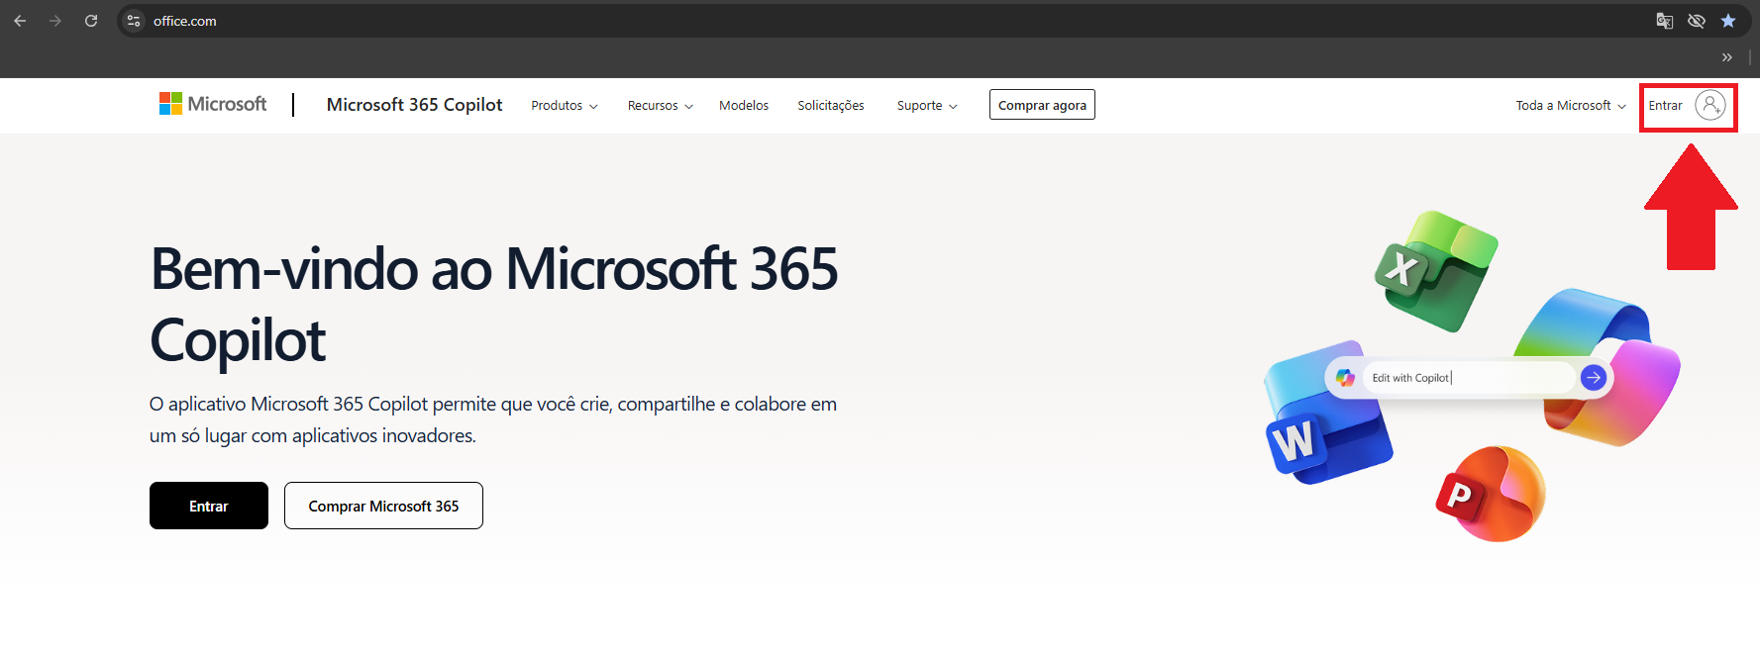Open the Modelos menu item
The height and width of the screenshot is (650, 1760).
coord(743,106)
